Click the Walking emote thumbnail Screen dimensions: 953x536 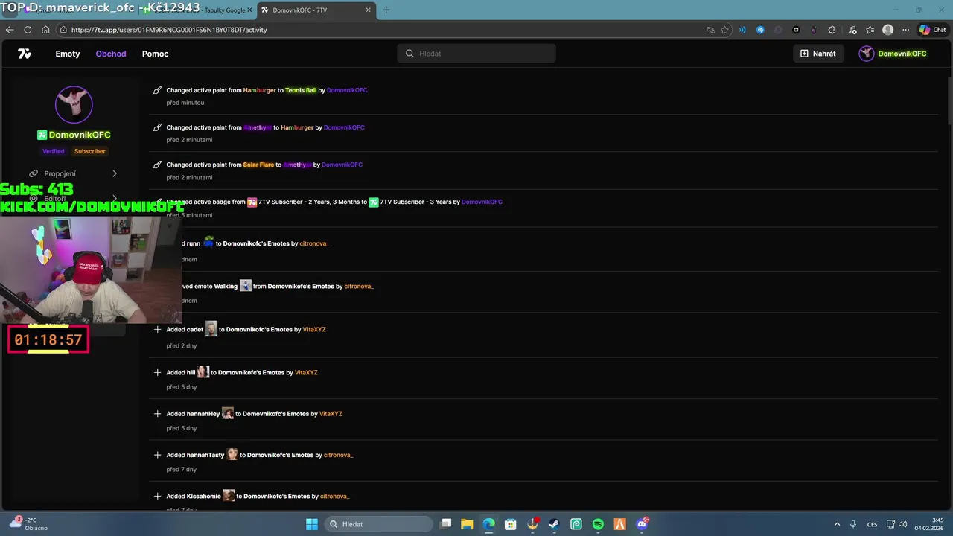coord(246,286)
